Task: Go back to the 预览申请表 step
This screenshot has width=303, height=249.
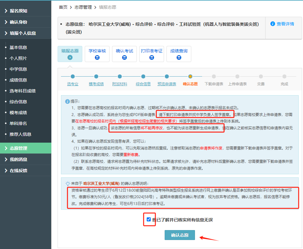Action: point(167,84)
